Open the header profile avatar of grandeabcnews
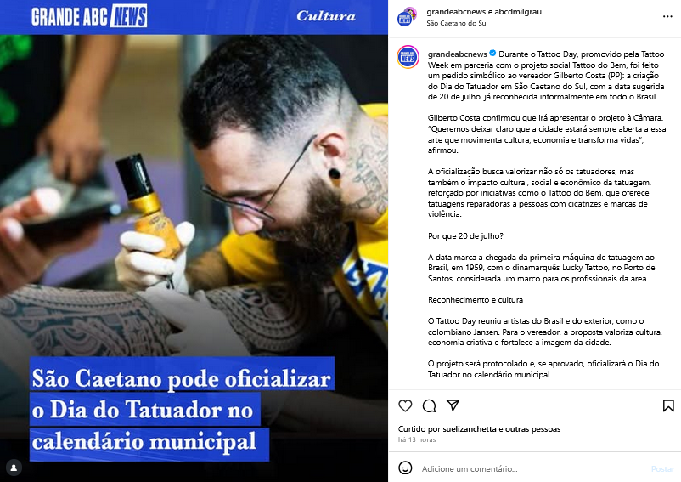Image resolution: width=681 pixels, height=482 pixels. coord(407,17)
